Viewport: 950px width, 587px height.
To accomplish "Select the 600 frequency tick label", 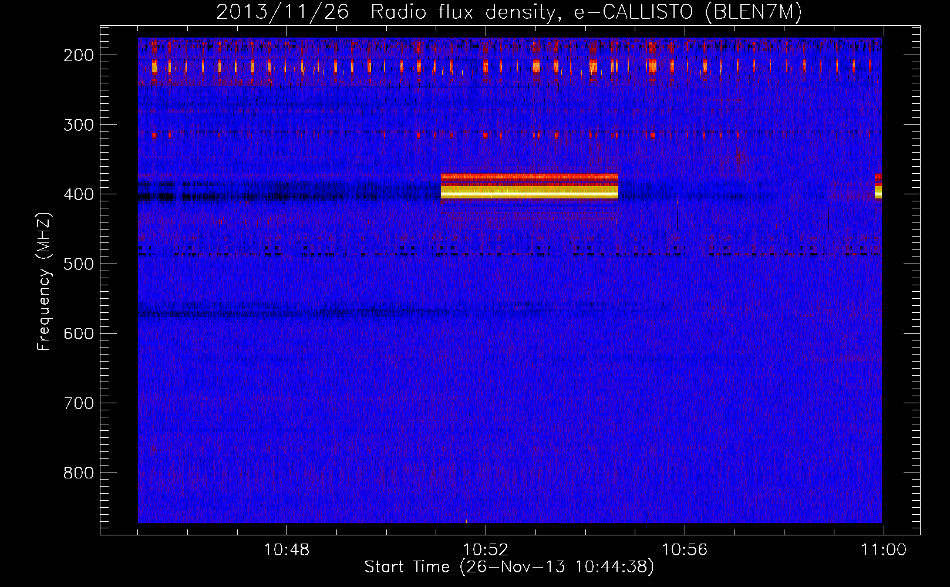I will point(79,333).
